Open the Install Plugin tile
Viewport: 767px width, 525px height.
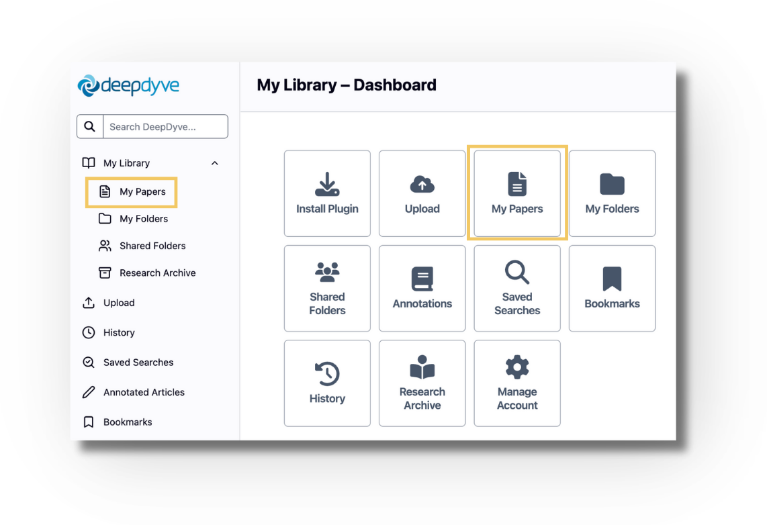[x=327, y=193]
